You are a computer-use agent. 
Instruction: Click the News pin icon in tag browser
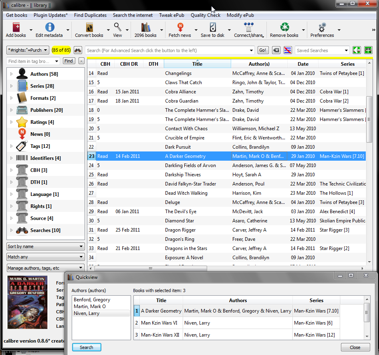click(22, 134)
